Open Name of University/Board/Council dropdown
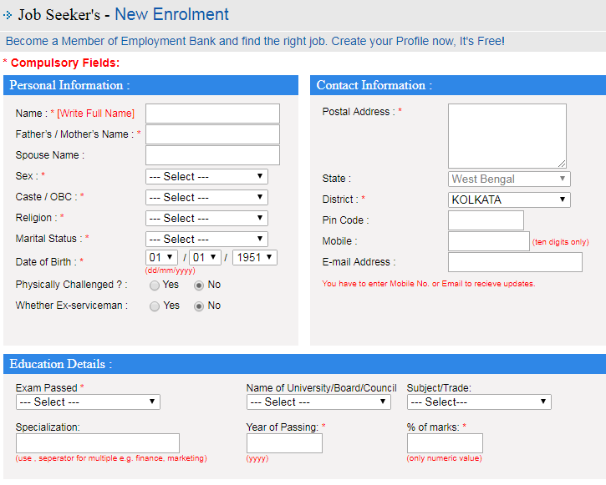 pos(318,402)
